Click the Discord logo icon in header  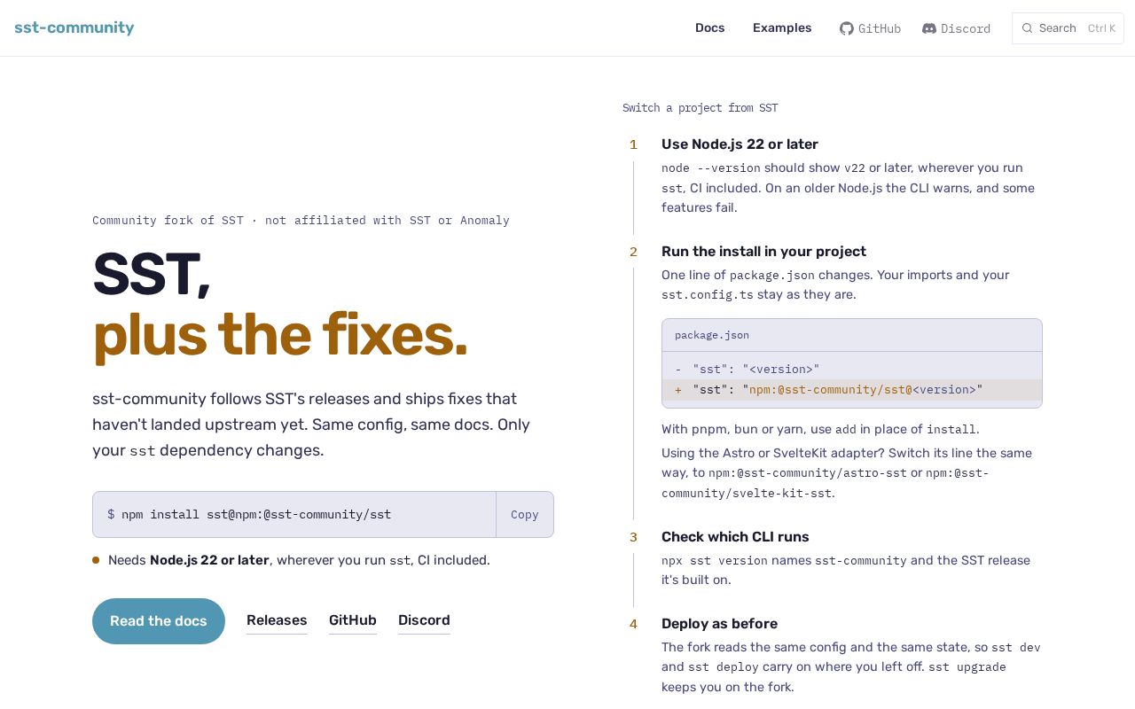coord(929,28)
